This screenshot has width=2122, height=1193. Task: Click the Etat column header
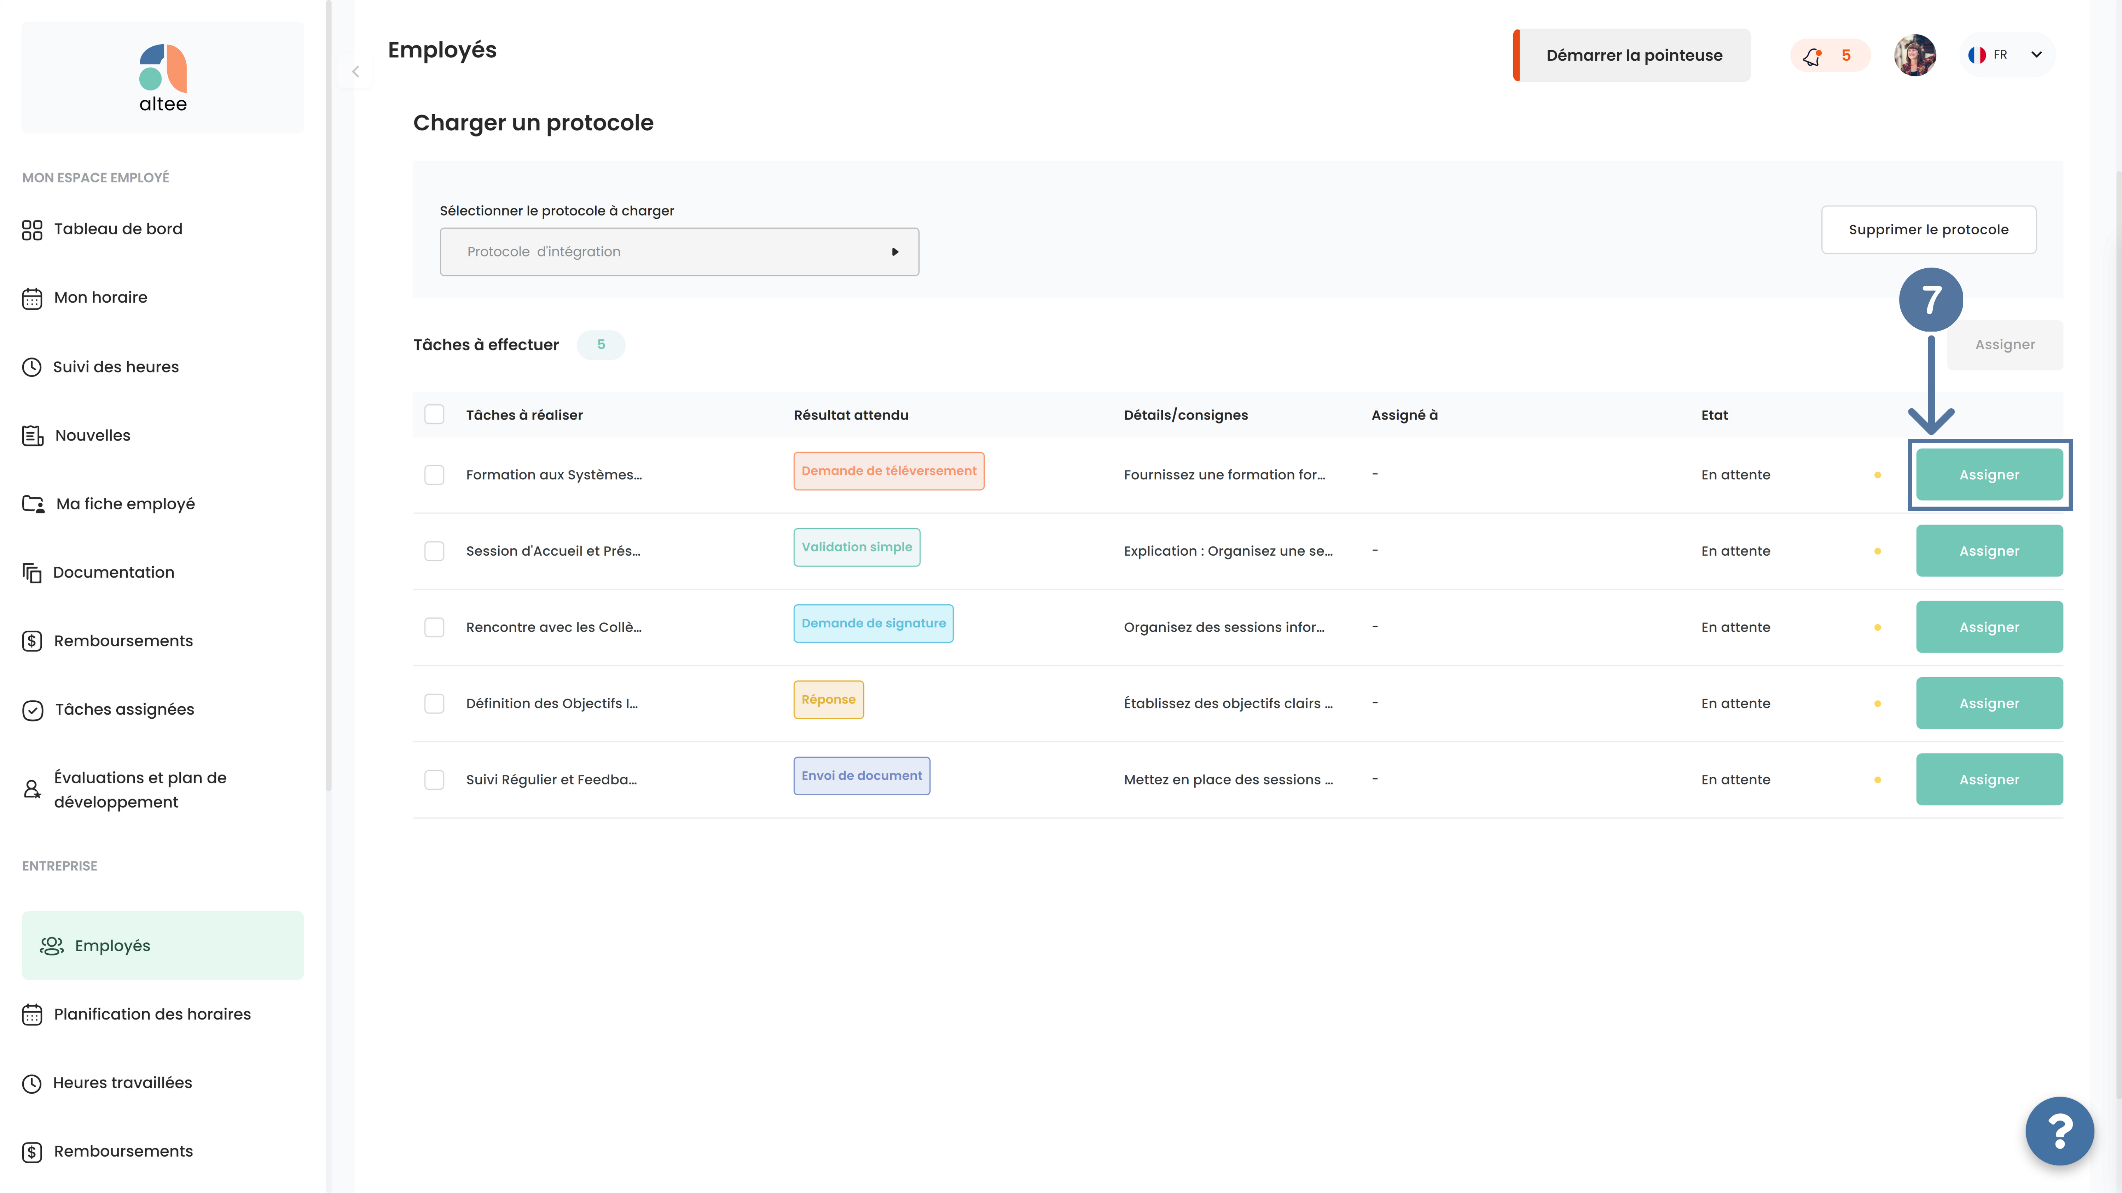(1714, 415)
